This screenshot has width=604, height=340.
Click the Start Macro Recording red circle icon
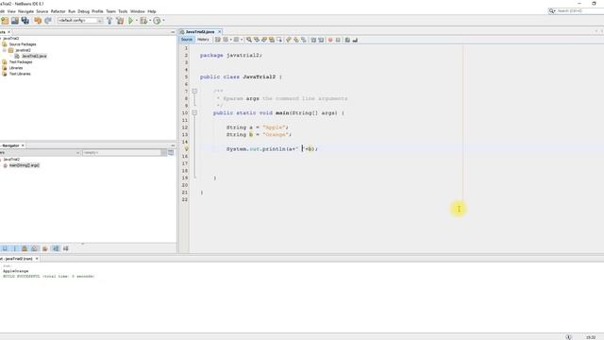(x=330, y=40)
